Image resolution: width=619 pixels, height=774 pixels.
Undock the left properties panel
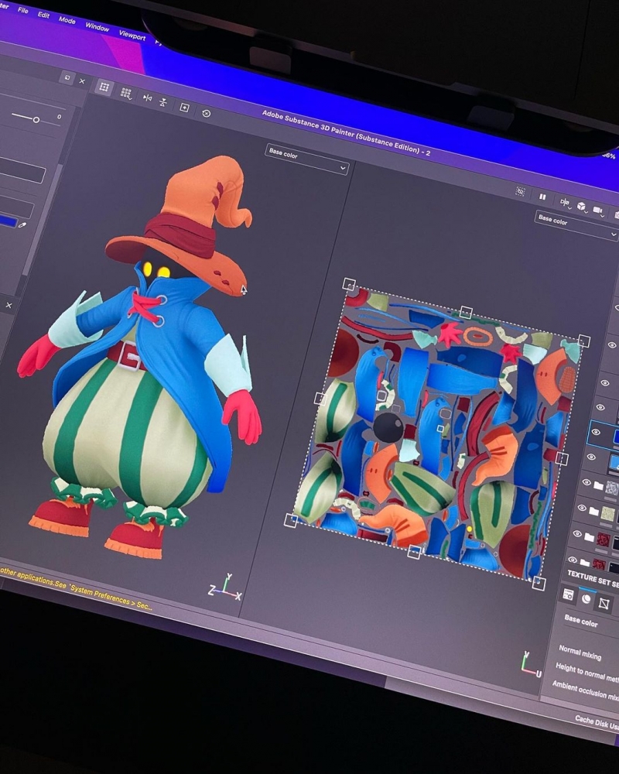tap(67, 77)
